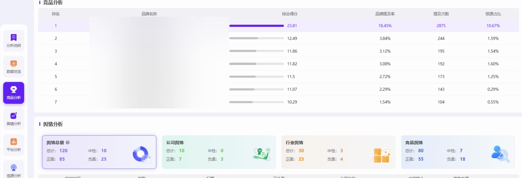Viewport: 522px width, 178px height.
Task: Click the certificate icon in 公司舆情 card
Action: [x=262, y=154]
